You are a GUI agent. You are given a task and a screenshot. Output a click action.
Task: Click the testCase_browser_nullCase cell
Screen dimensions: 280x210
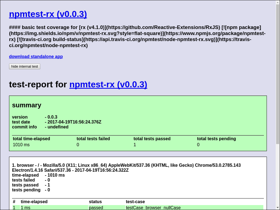194,208
